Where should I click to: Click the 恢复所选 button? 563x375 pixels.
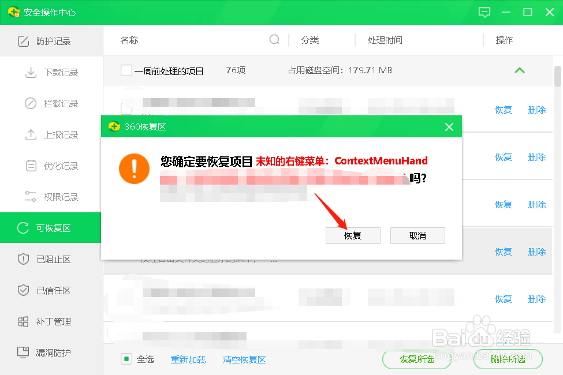tap(416, 359)
